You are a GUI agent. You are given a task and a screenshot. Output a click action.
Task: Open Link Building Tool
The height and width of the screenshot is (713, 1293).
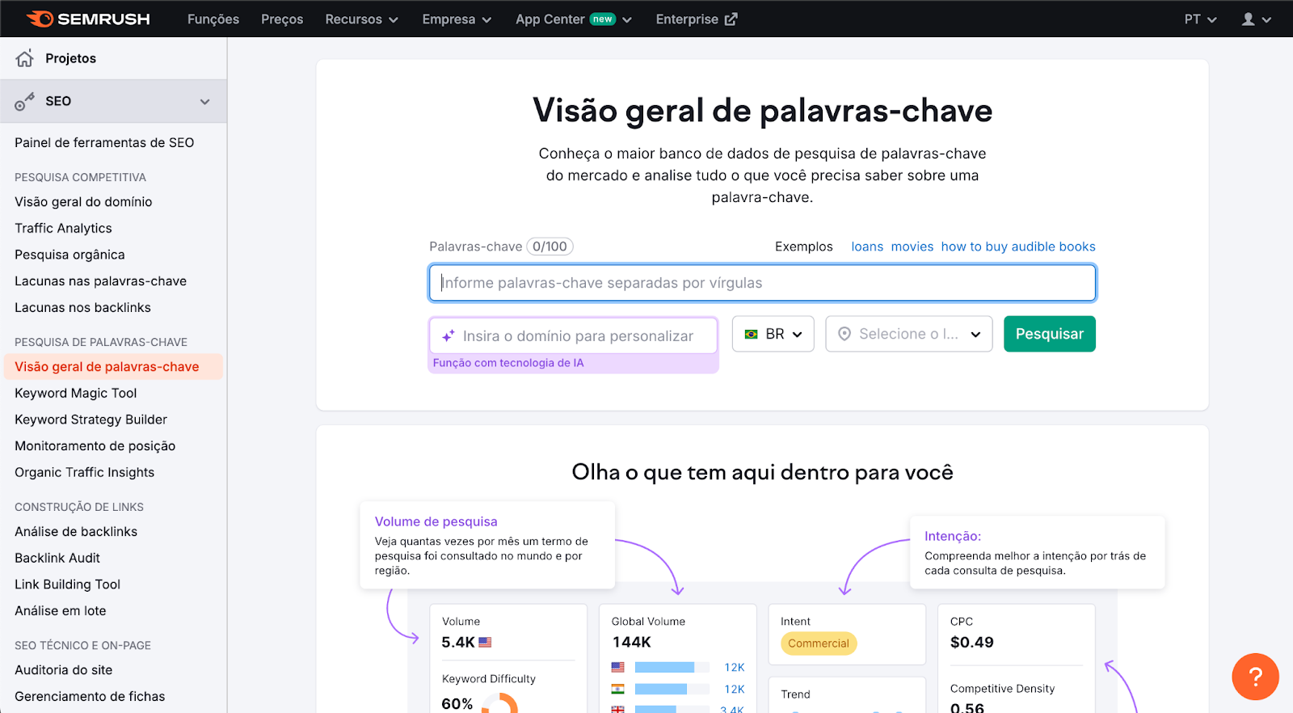(x=67, y=584)
